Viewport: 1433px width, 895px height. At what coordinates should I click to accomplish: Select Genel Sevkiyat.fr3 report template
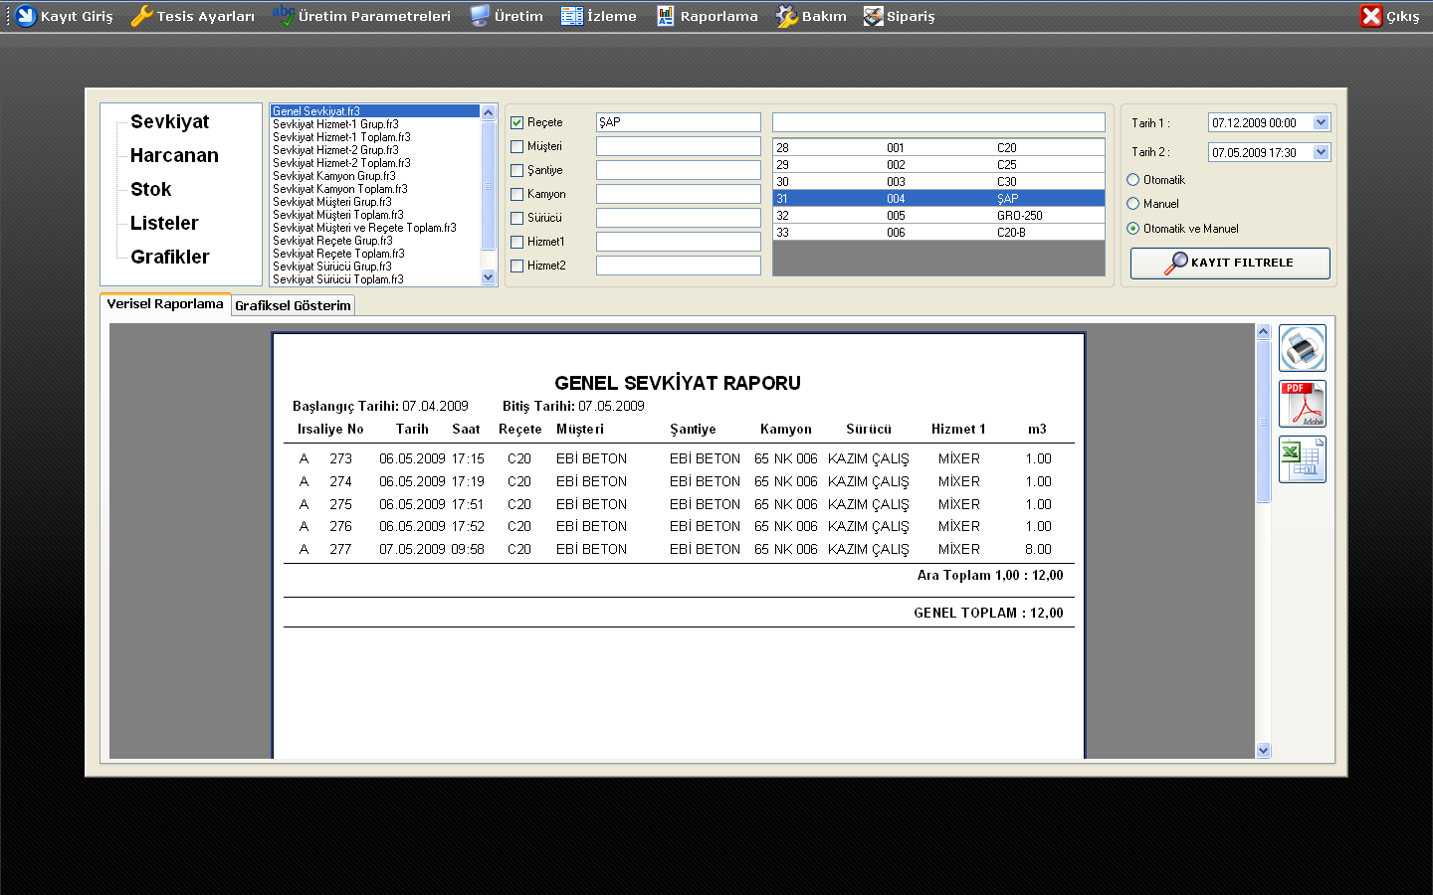pos(375,111)
